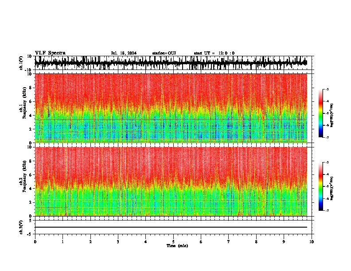Click time axis tick label 0
The image size is (351, 271).
click(35, 242)
